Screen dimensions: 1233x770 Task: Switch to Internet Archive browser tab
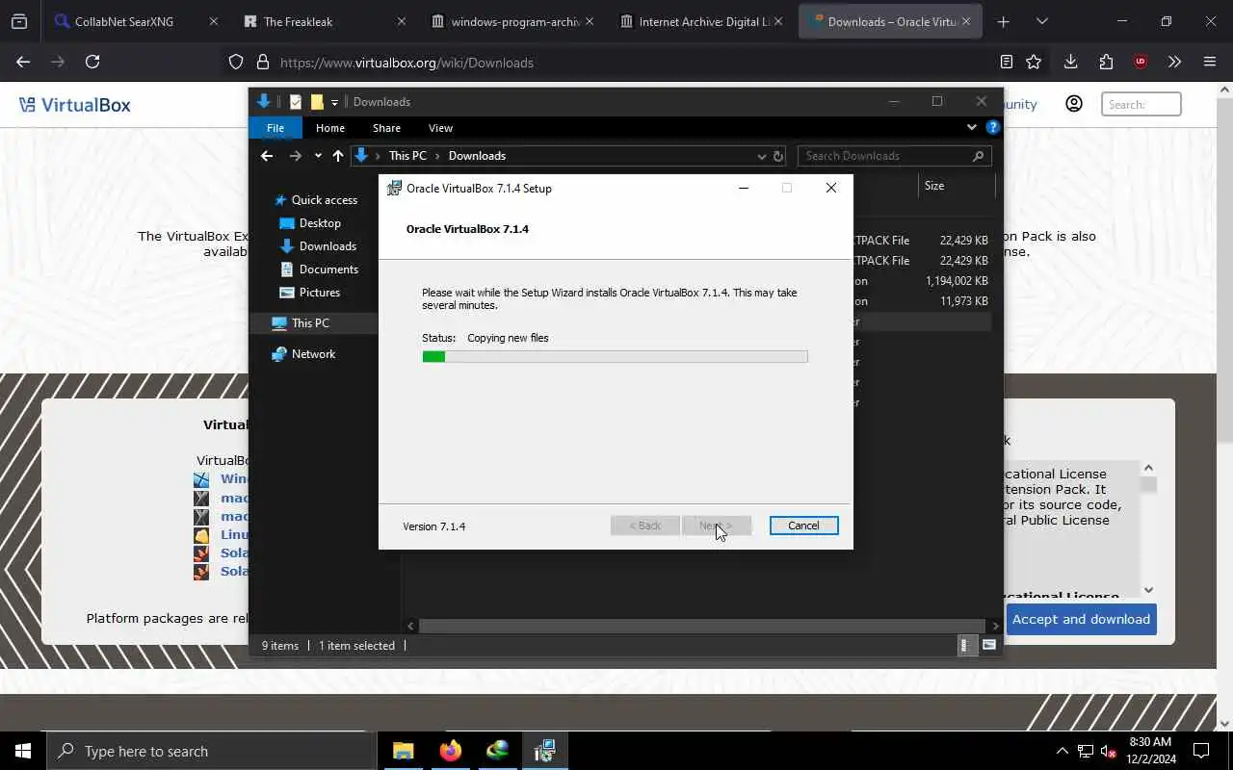click(702, 21)
